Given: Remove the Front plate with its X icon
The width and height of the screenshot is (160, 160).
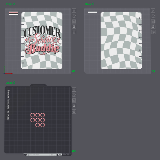Looking at the screenshot, I should 74,10.
